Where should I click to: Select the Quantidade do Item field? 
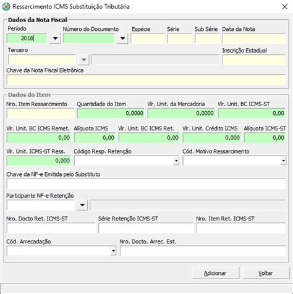point(111,113)
